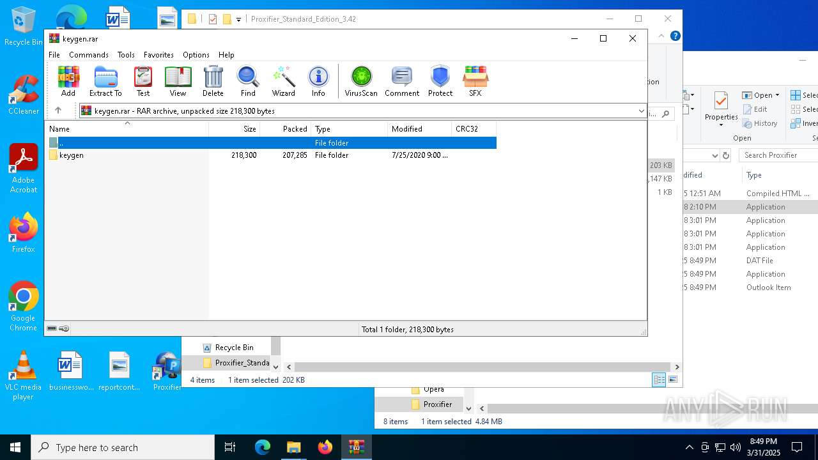Sort by the Packed column header

tap(286, 129)
